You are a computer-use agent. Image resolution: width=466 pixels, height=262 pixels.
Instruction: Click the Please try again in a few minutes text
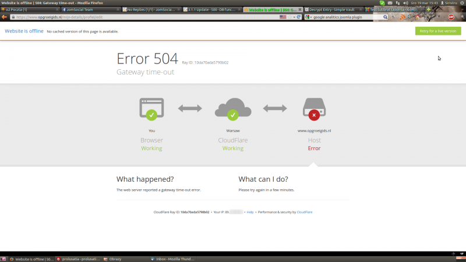[x=266, y=190]
